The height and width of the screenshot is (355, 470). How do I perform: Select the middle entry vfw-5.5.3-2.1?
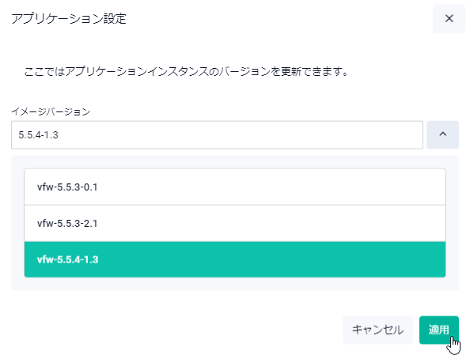pyautogui.click(x=235, y=223)
